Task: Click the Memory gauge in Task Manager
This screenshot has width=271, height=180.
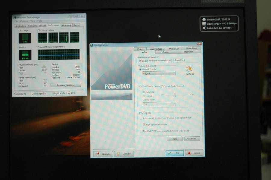Action: click(25, 55)
